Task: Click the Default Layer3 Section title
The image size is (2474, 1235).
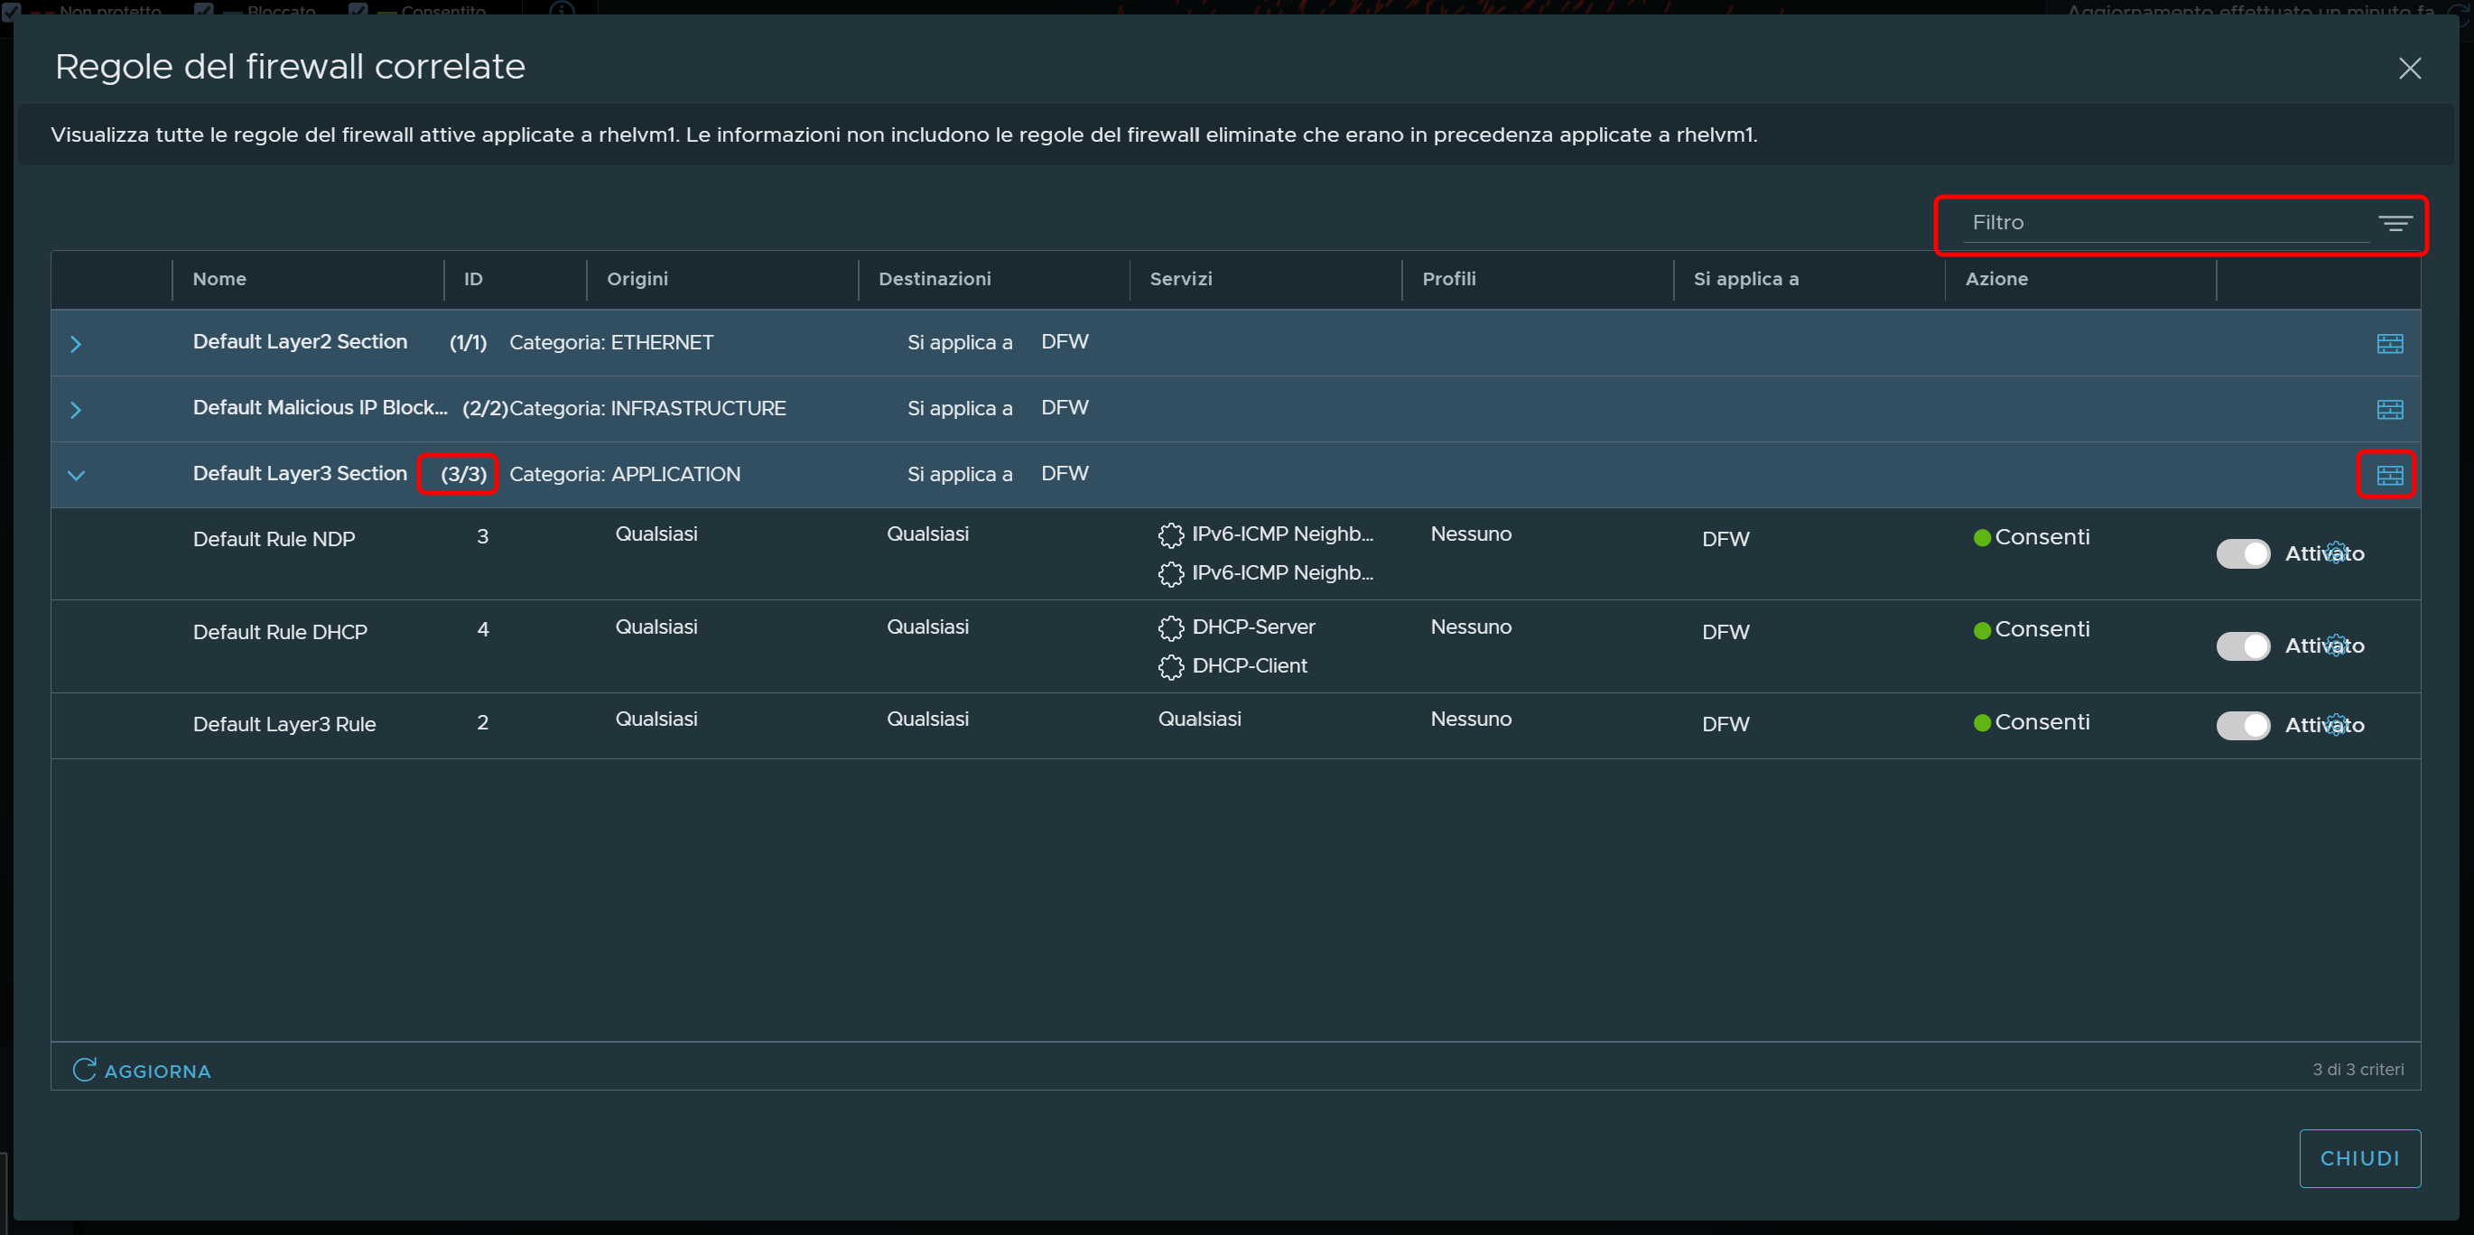Action: click(x=300, y=473)
